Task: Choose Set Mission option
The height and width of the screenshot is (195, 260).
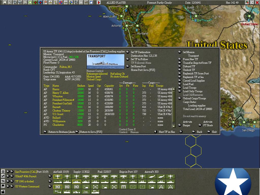Action: click(x=189, y=52)
